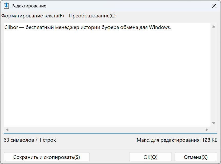Place cursor after the word Windows.
Image resolution: width=221 pixels, height=164 pixels.
click(x=171, y=27)
